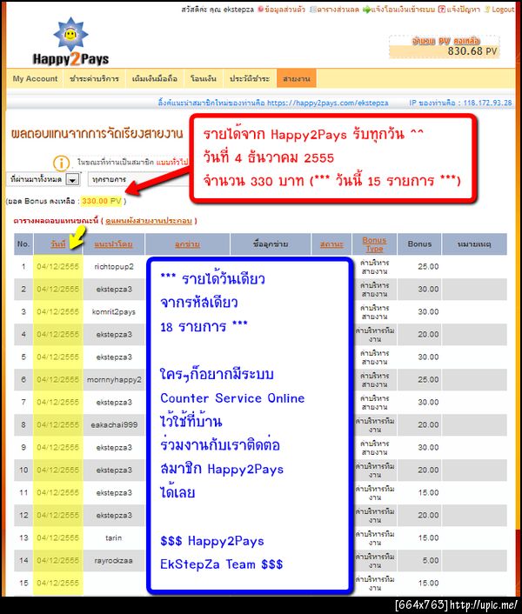Open the โอนเงิน tab
Screen dimensions: 522x614
point(204,79)
